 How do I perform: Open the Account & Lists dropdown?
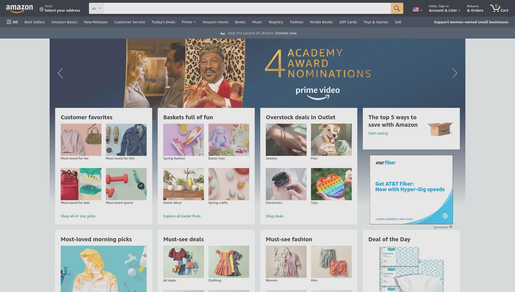(x=444, y=8)
